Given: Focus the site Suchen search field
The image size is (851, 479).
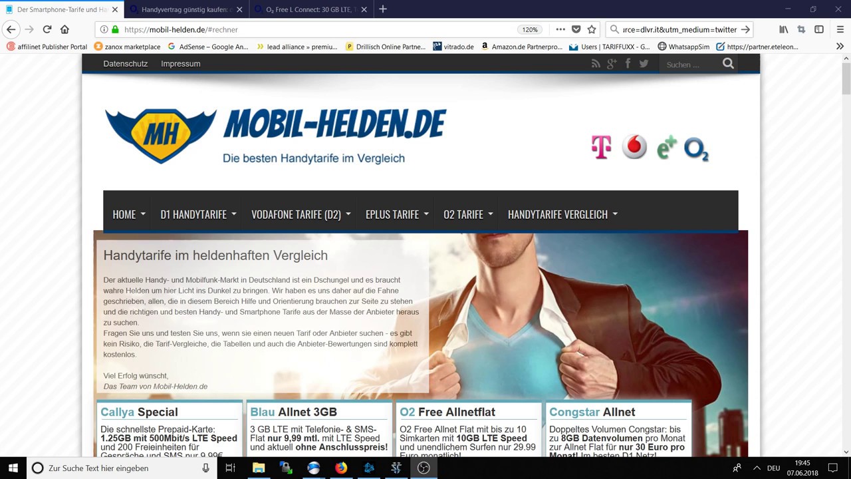Looking at the screenshot, I should [689, 65].
